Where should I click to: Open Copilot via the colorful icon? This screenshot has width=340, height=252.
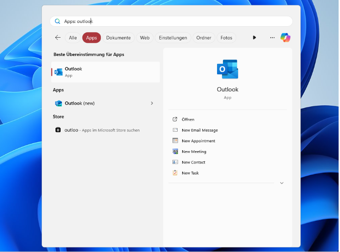pyautogui.click(x=285, y=38)
